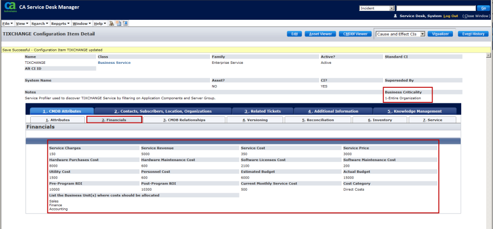Launch the Visualizer
This screenshot has height=229, width=493.
point(440,34)
